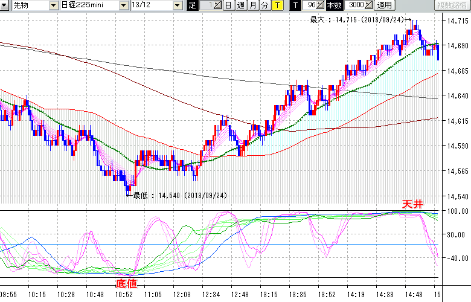Select the 分 minute timeframe button
Image resolution: width=471 pixels, height=302 pixels.
pyautogui.click(x=264, y=5)
